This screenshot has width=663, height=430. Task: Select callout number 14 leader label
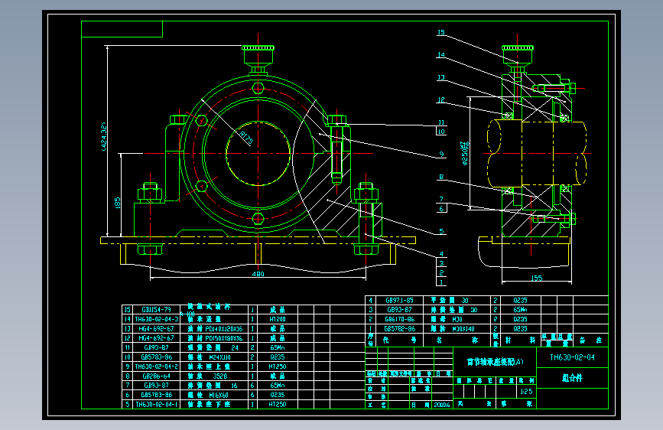tap(441, 54)
